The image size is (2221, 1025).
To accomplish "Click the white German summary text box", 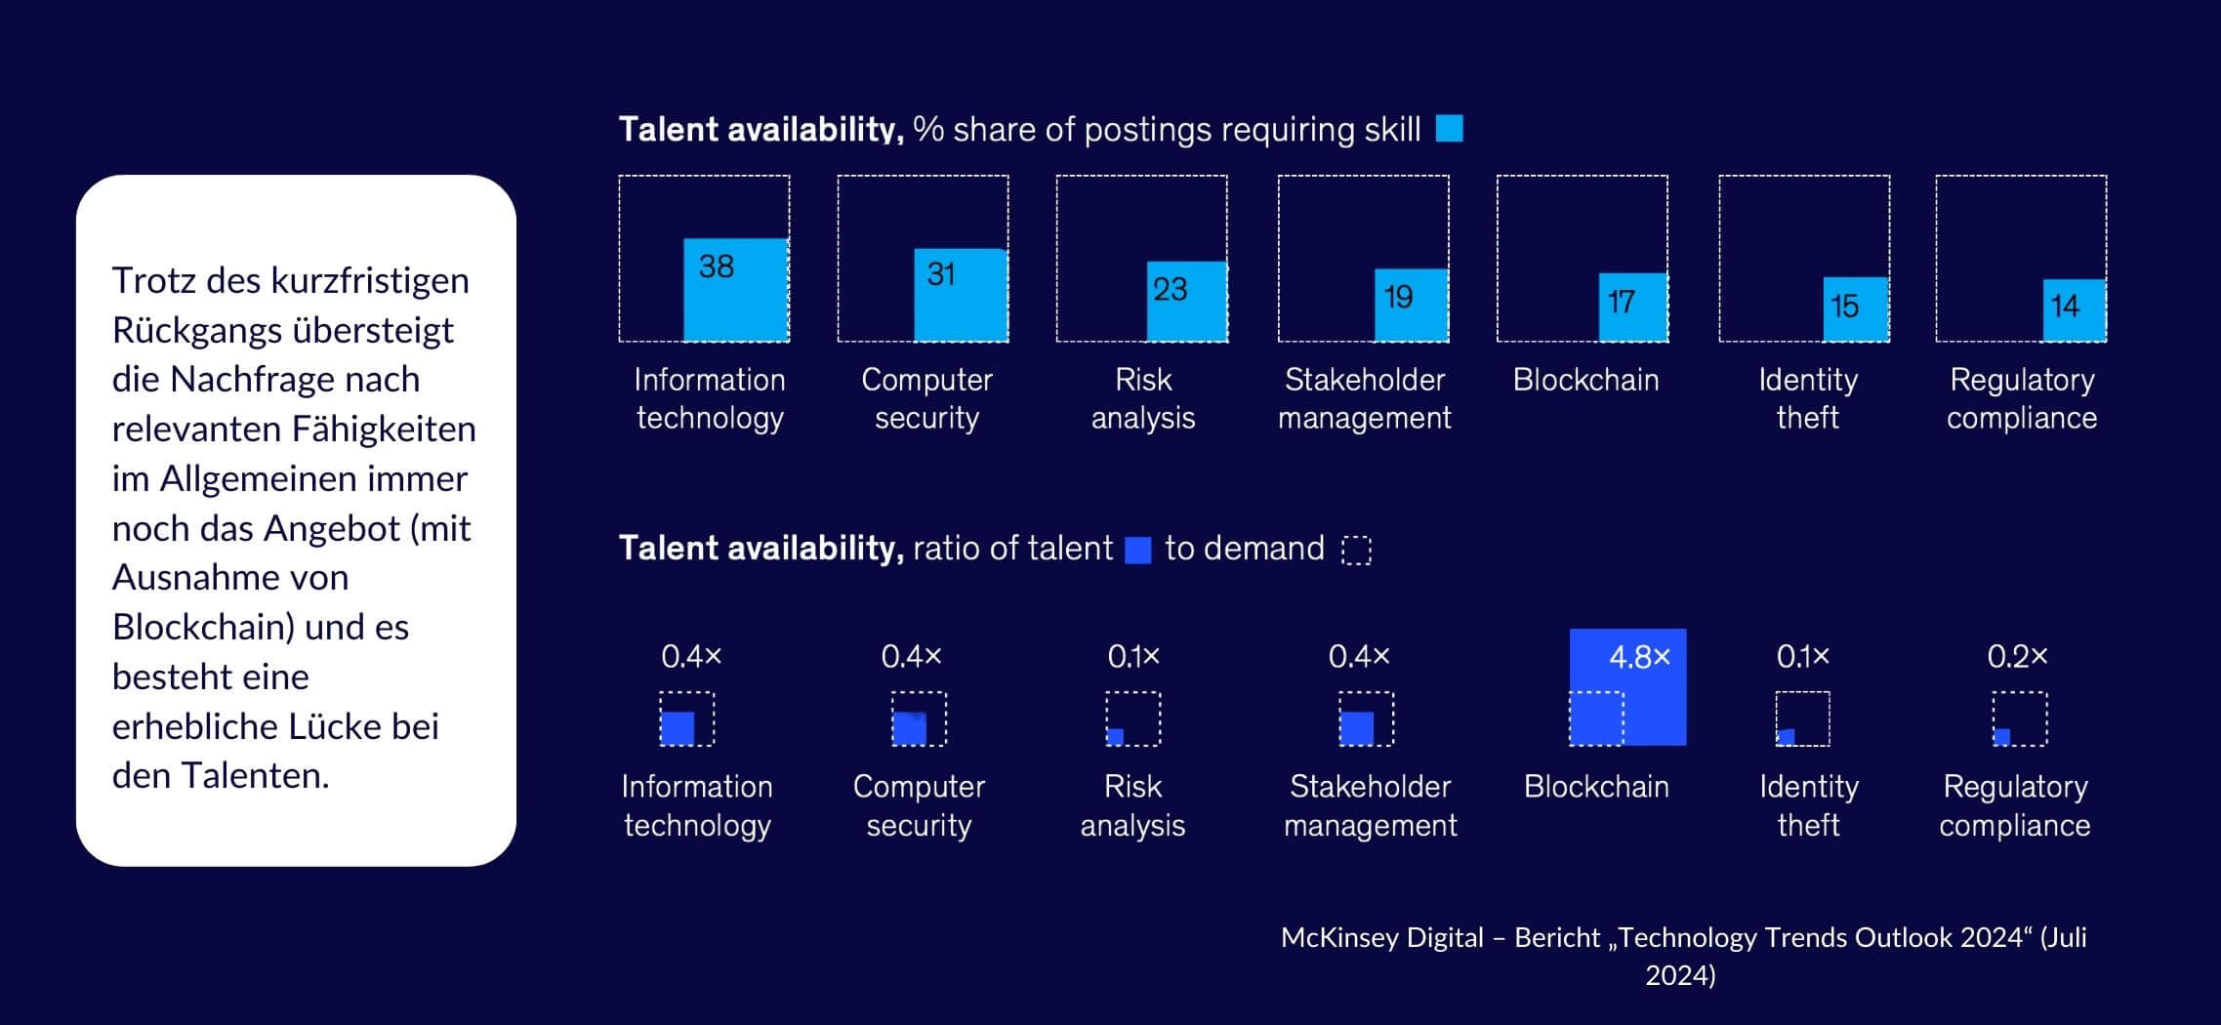I will click(296, 520).
